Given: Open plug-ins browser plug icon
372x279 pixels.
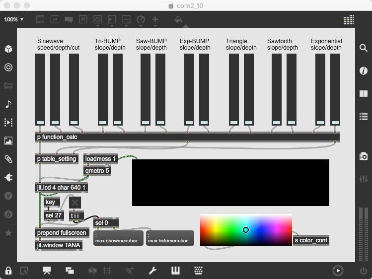Looking at the screenshot, I should click(8, 178).
